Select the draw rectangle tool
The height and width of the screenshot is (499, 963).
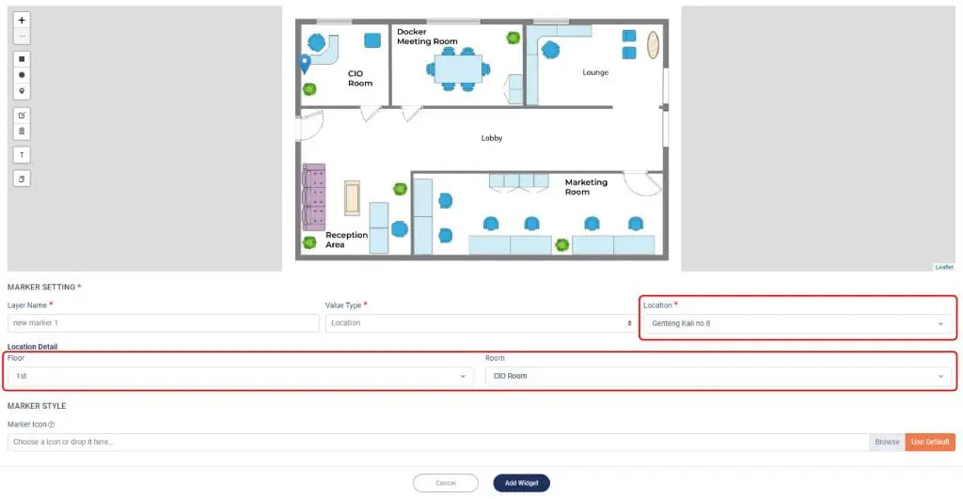(x=22, y=58)
